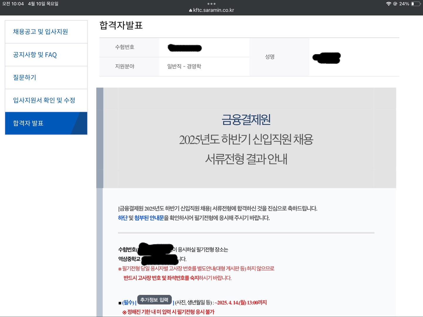
Task: Open the three-dot multitasking menu
Action: [211, 4]
